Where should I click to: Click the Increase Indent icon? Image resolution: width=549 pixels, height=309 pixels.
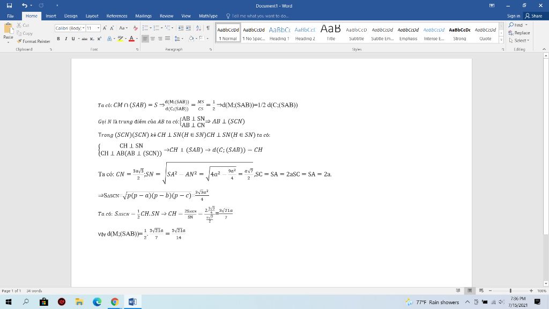[189, 28]
